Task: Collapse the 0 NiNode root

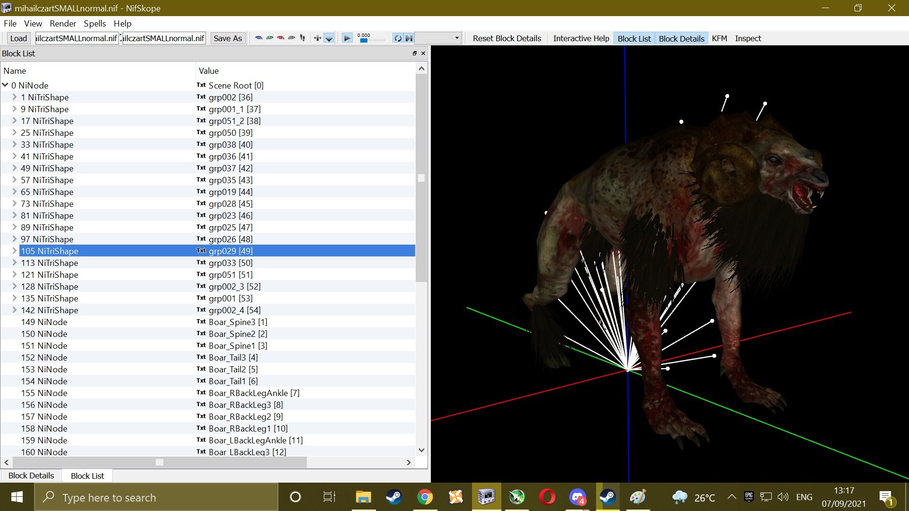Action: tap(5, 85)
